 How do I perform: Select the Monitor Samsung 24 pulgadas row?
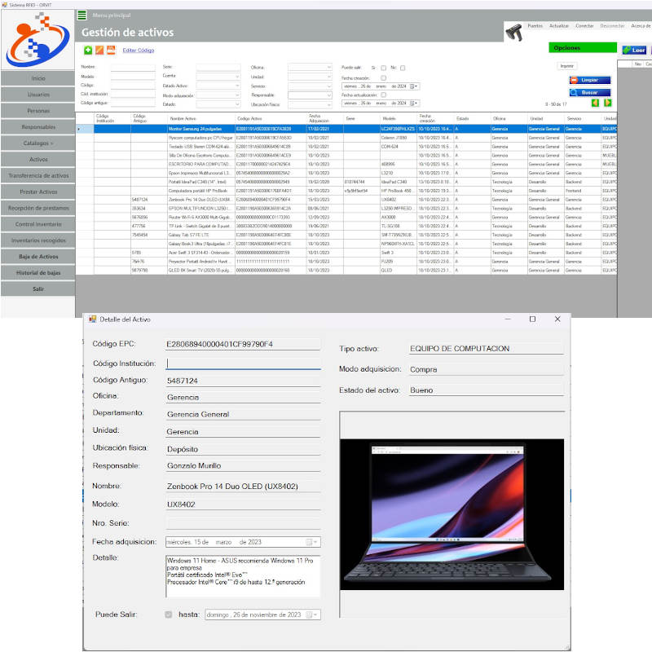(x=346, y=129)
